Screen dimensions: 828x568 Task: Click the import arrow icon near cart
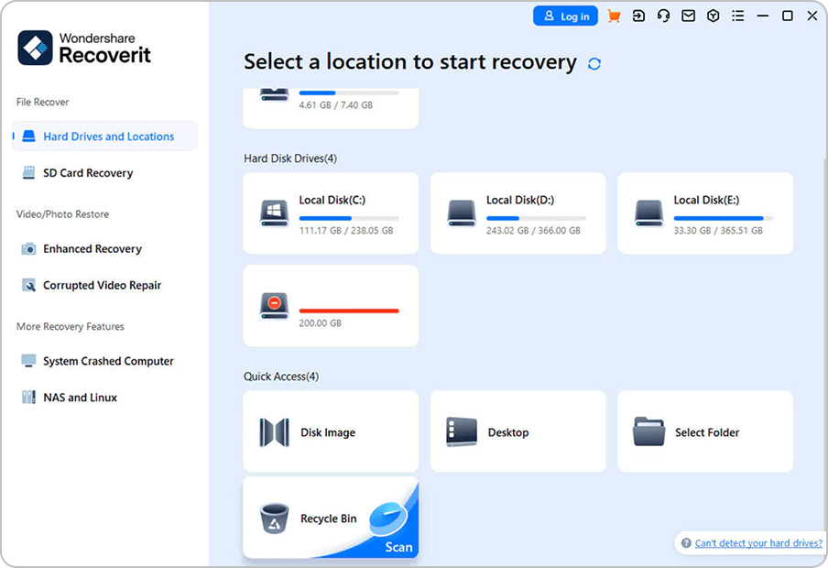click(x=638, y=16)
